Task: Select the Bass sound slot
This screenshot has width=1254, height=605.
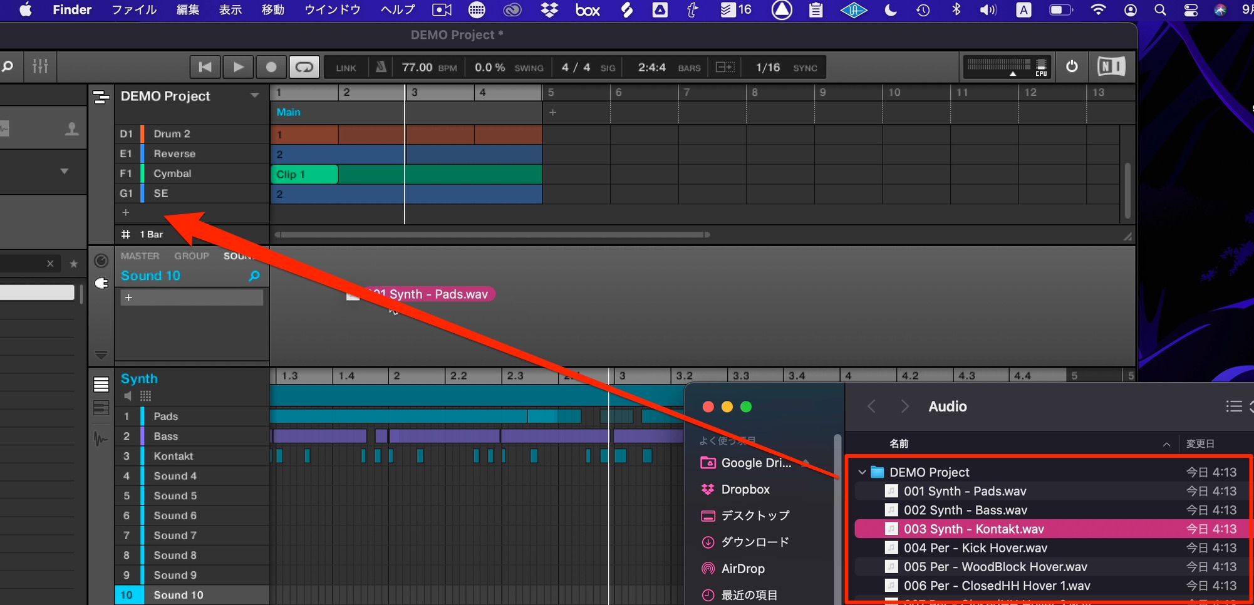Action: [192, 437]
